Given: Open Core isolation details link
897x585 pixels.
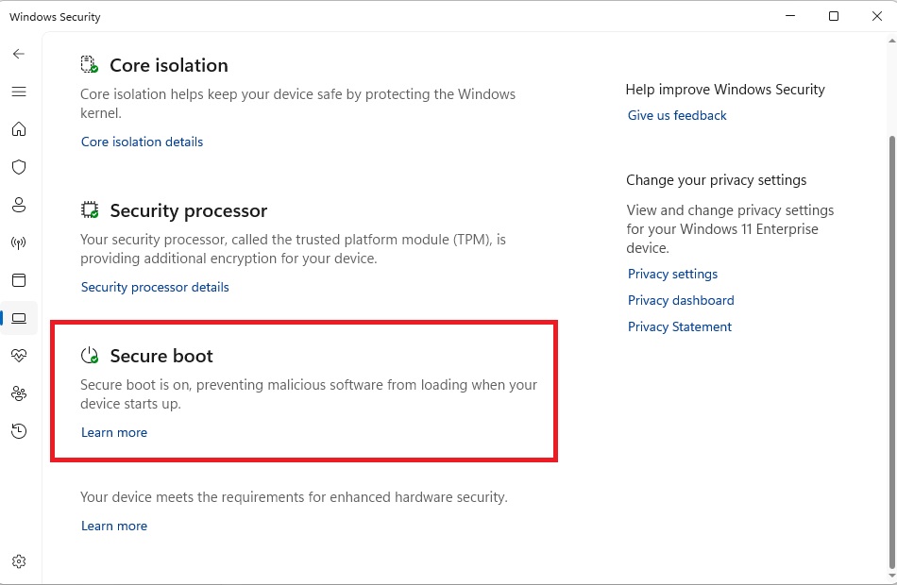Looking at the screenshot, I should 142,142.
